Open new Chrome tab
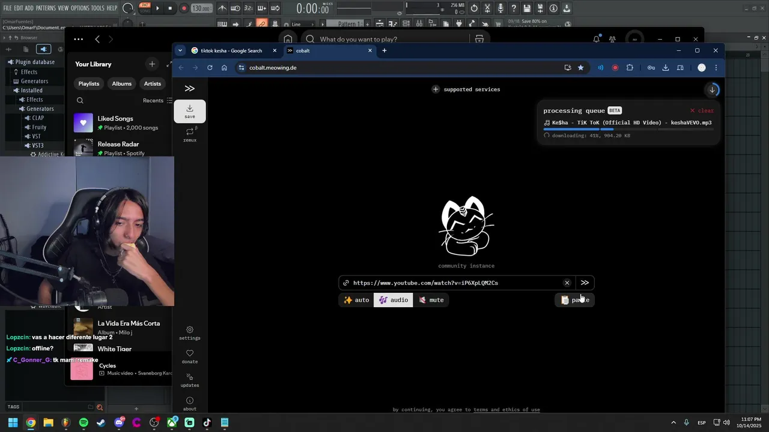This screenshot has height=432, width=769. coord(384,50)
